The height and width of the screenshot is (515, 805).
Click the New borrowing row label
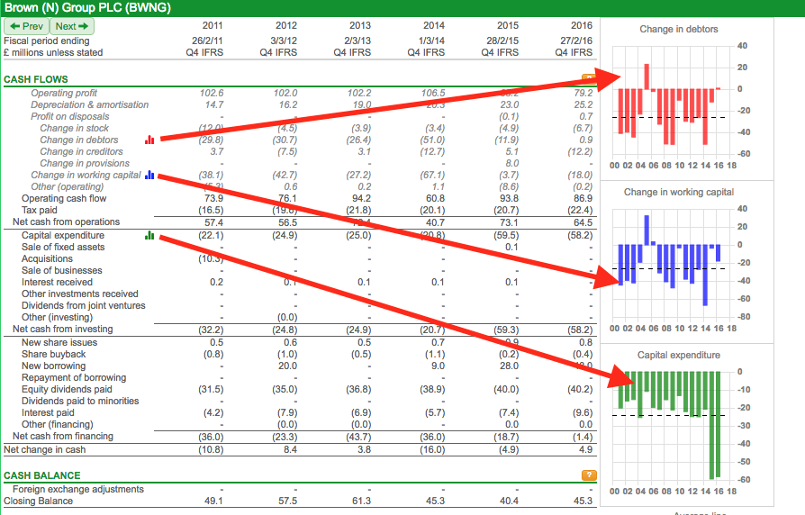coord(53,366)
